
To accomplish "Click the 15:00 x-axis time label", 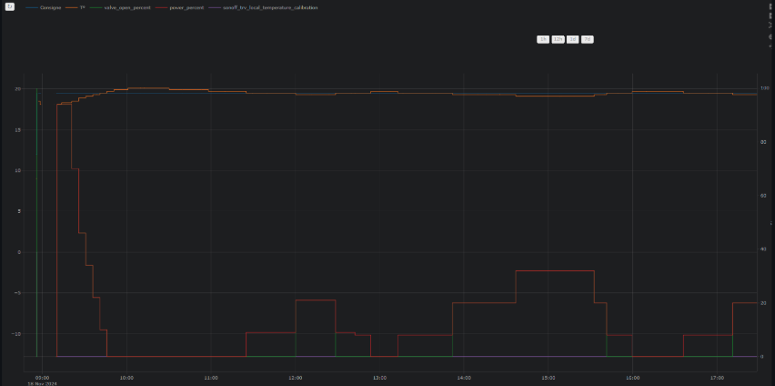I will pos(548,377).
